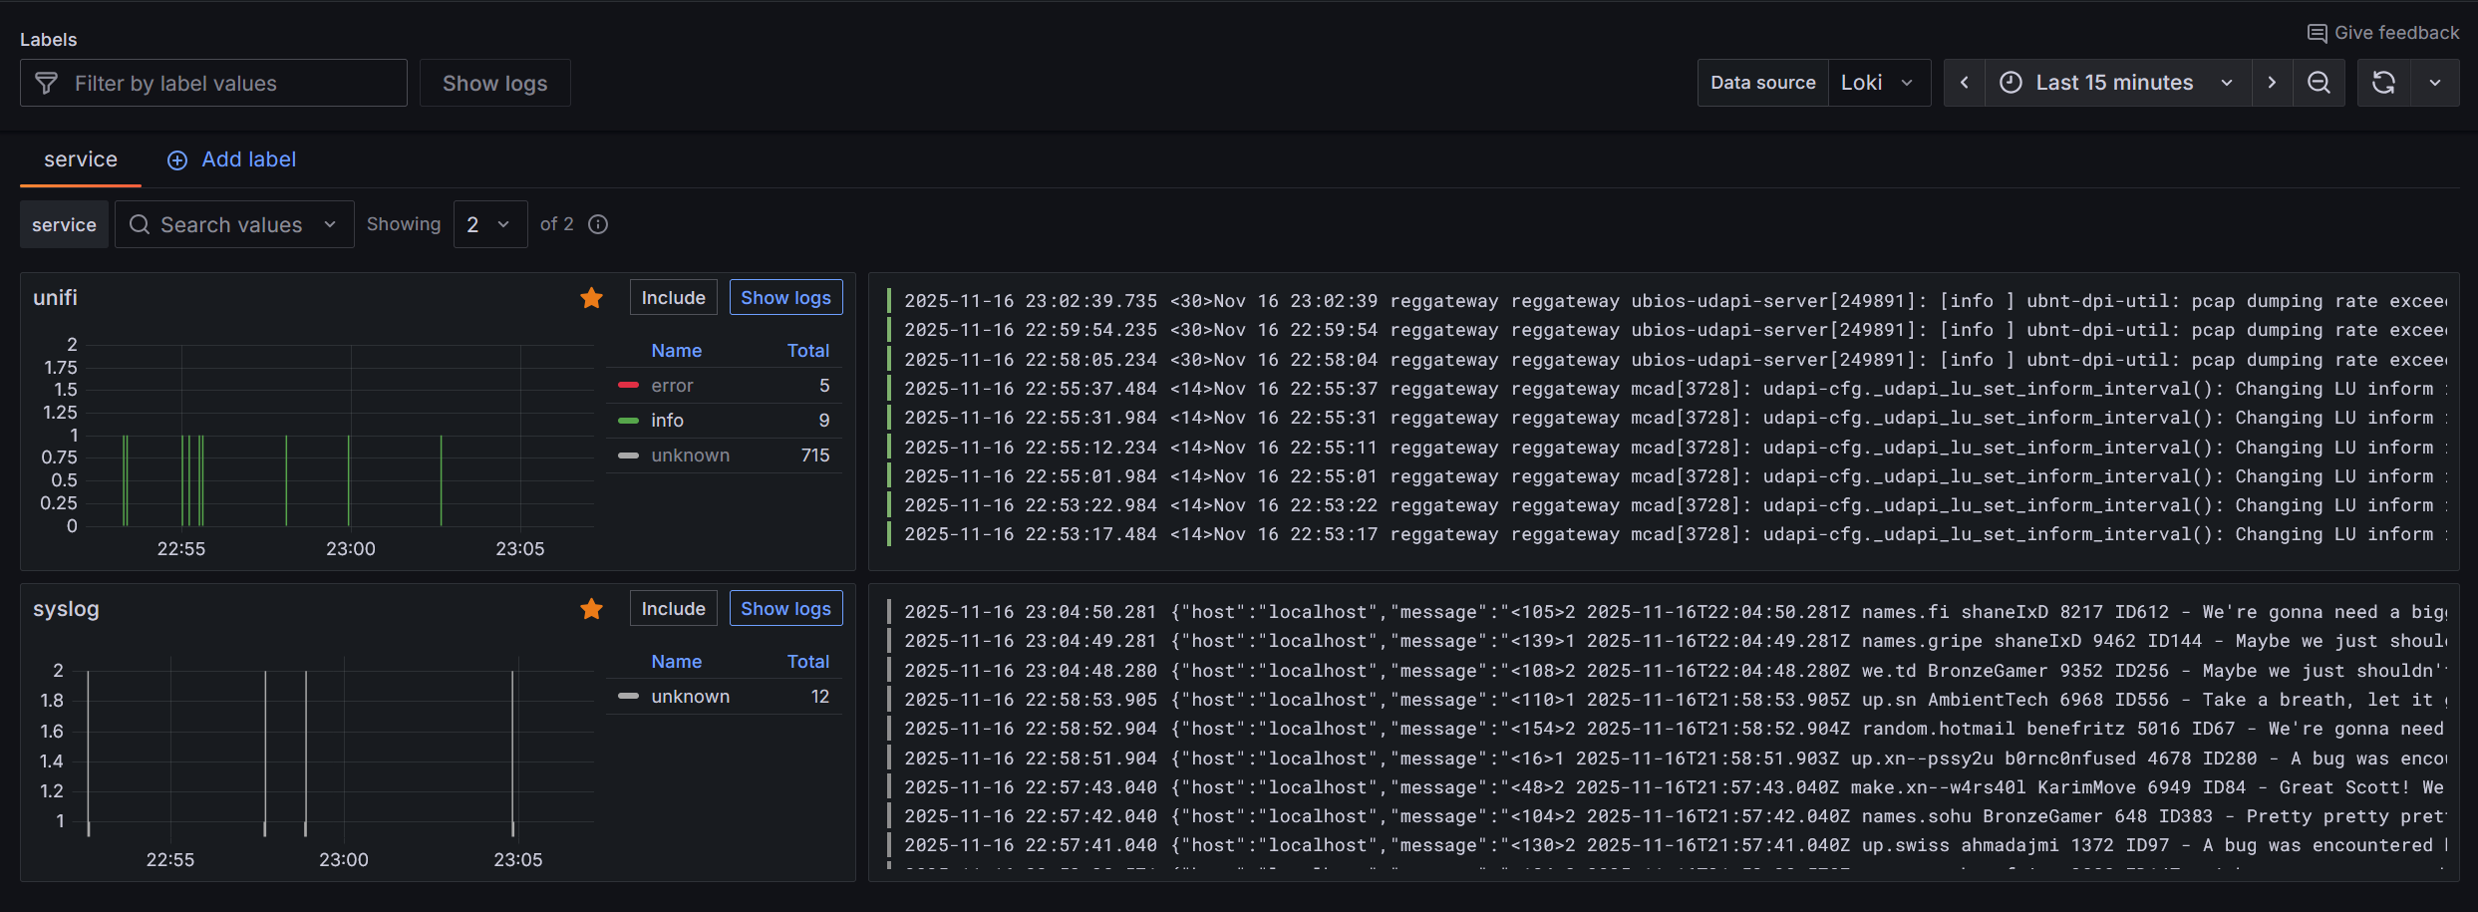2478x912 pixels.
Task: Unfavorite the syslog service star
Action: tap(590, 608)
